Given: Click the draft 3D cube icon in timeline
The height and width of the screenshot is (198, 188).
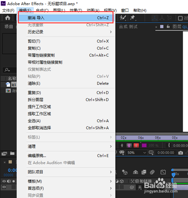Looking at the screenshot, I should click(x=125, y=172).
